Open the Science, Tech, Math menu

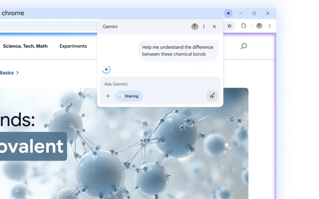25,46
